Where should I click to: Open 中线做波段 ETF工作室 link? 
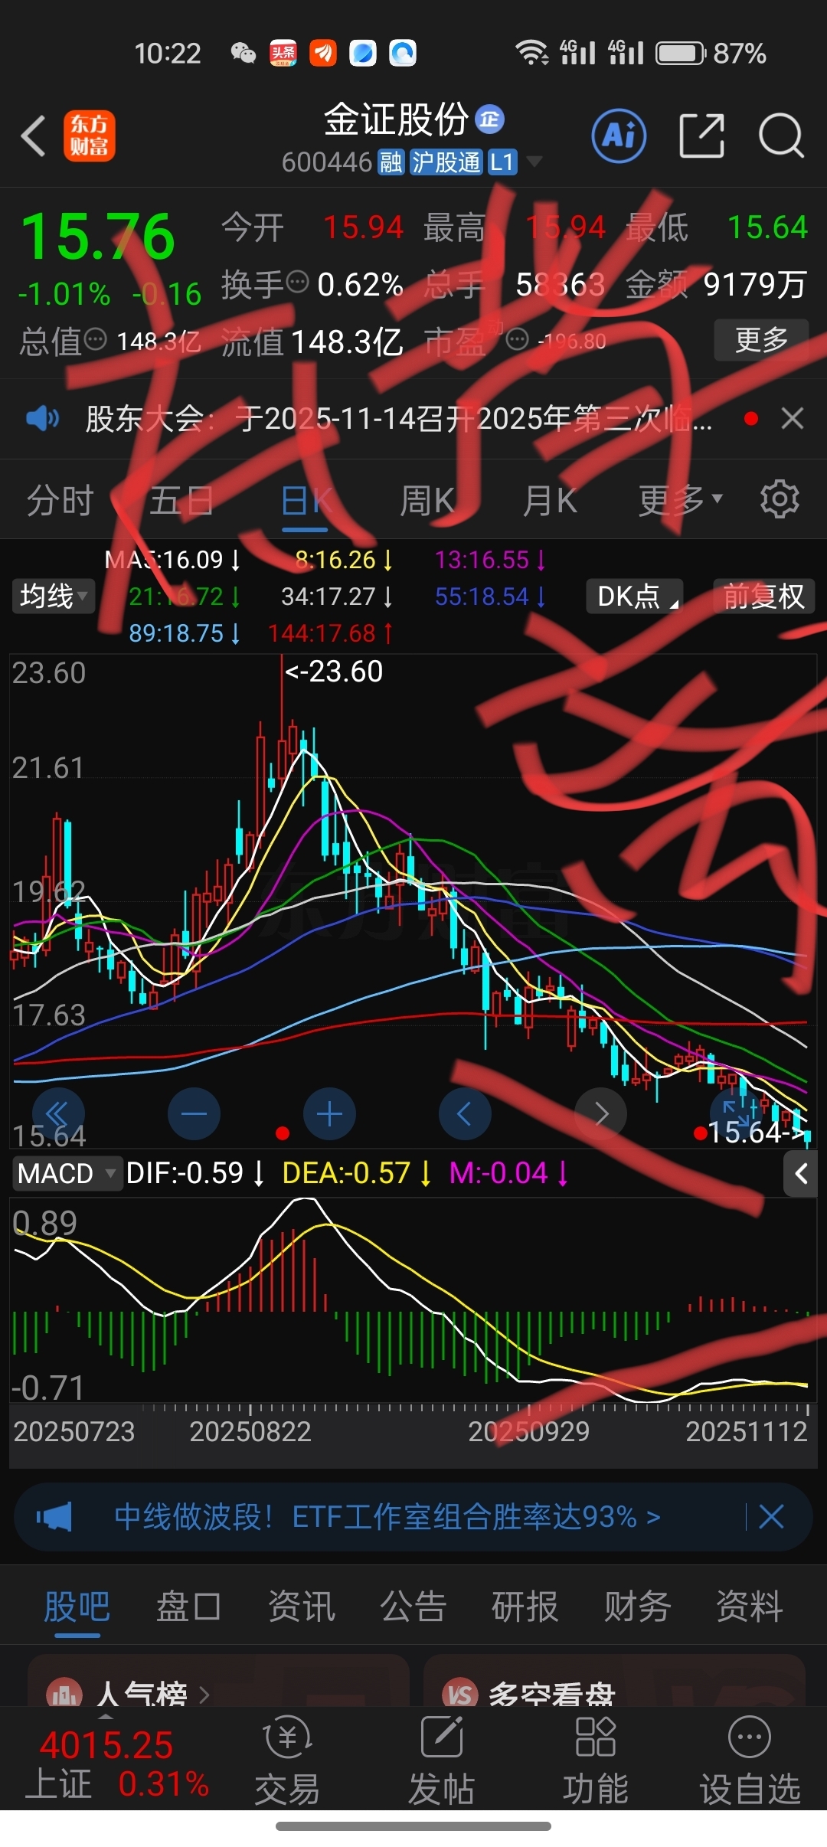coord(387,1516)
